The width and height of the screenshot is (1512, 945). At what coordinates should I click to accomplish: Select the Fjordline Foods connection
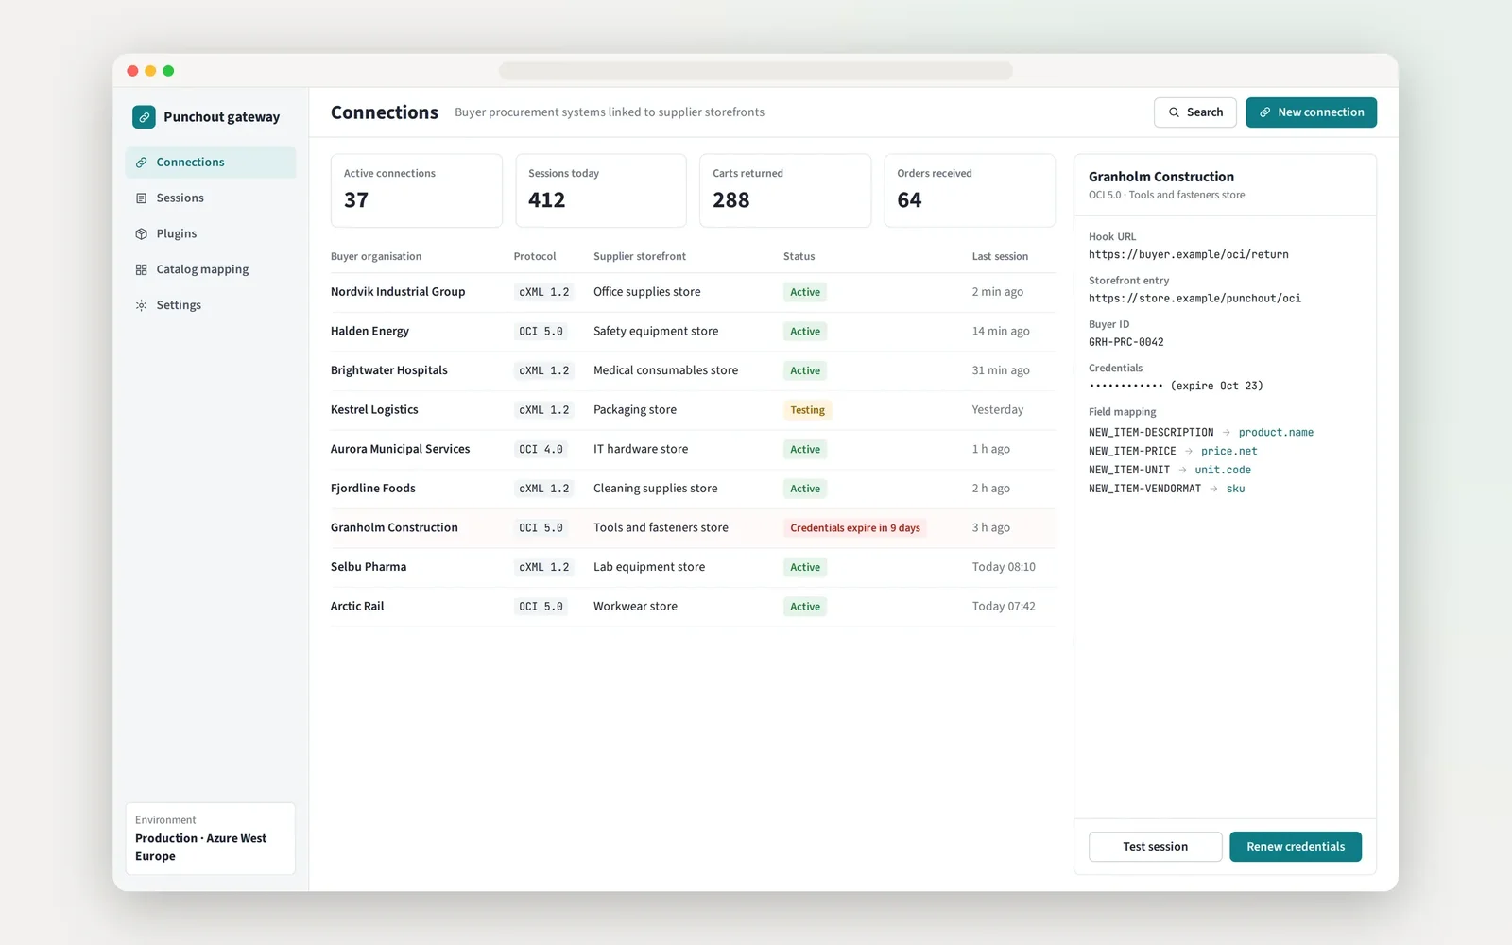click(x=693, y=489)
